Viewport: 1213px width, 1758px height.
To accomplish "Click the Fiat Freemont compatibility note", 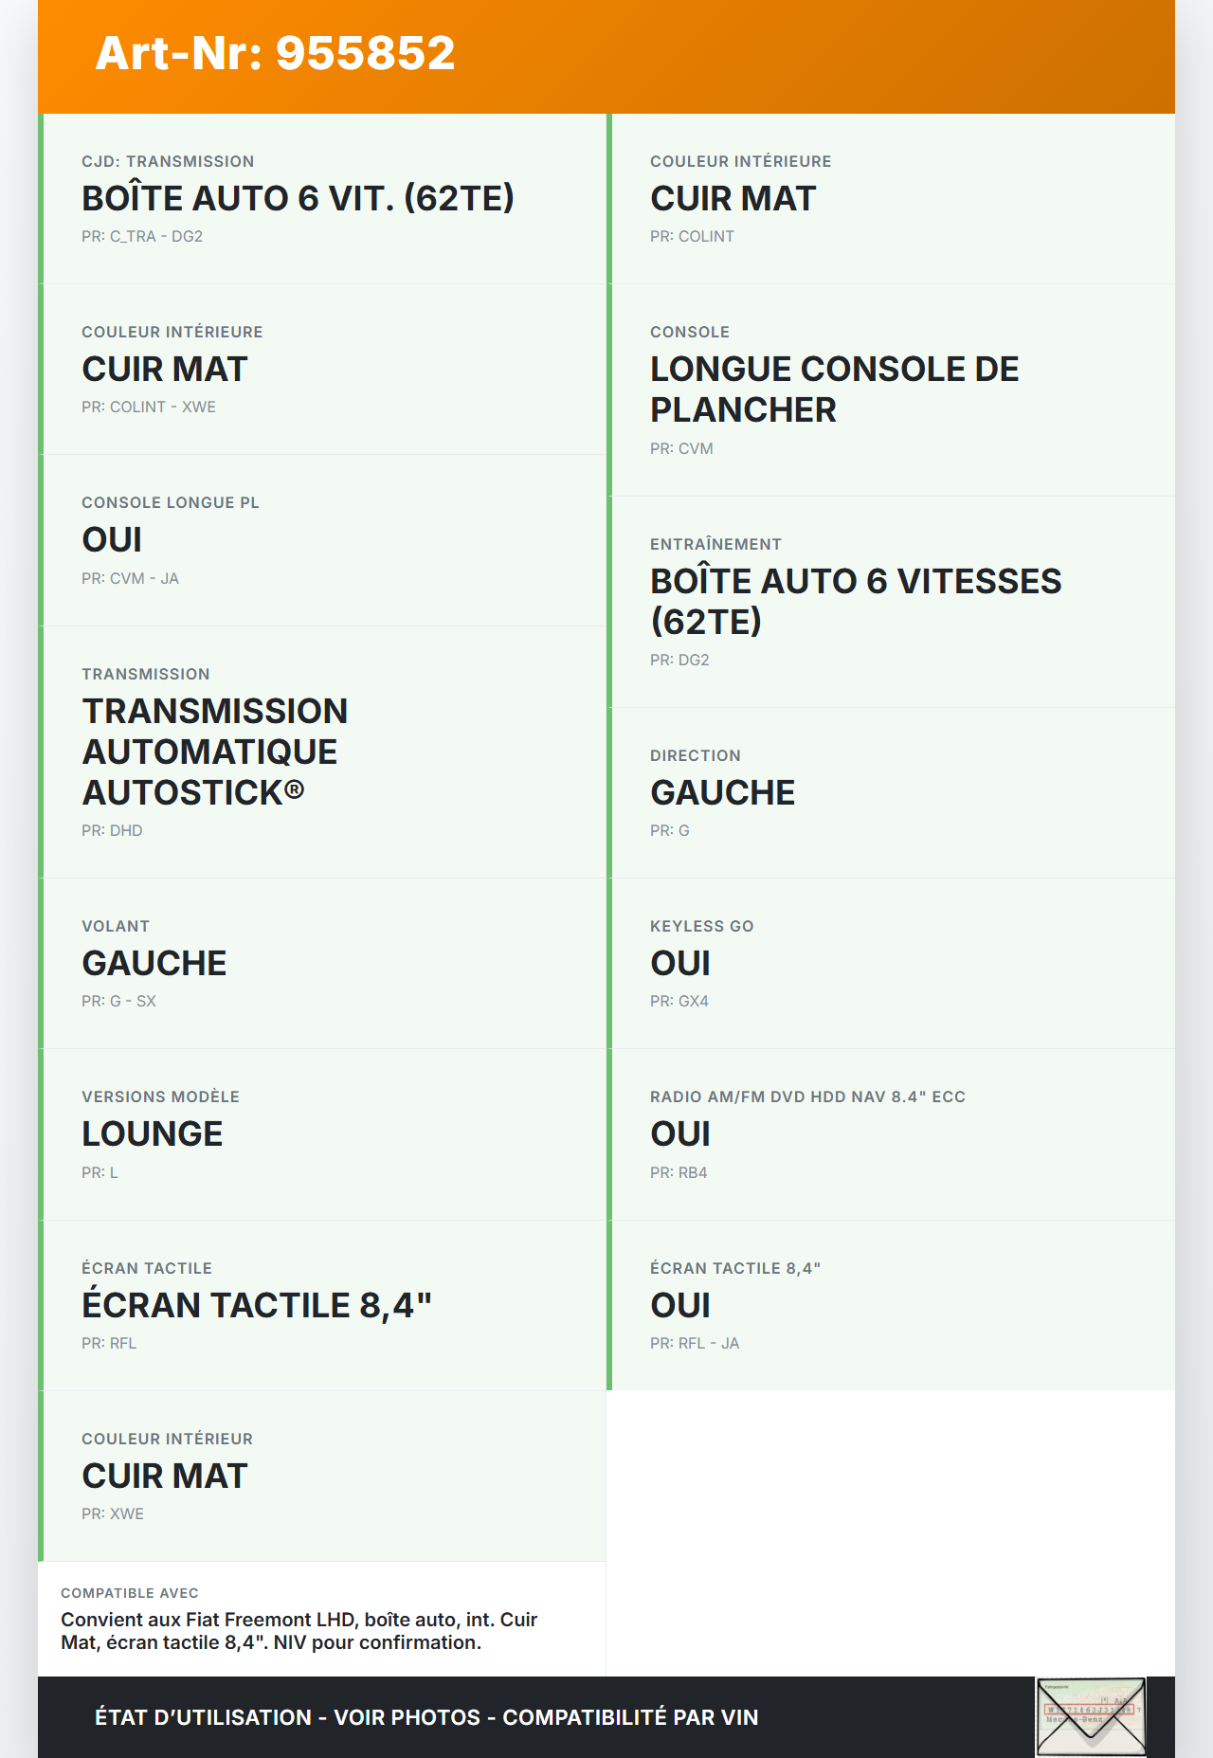I will [x=299, y=1631].
